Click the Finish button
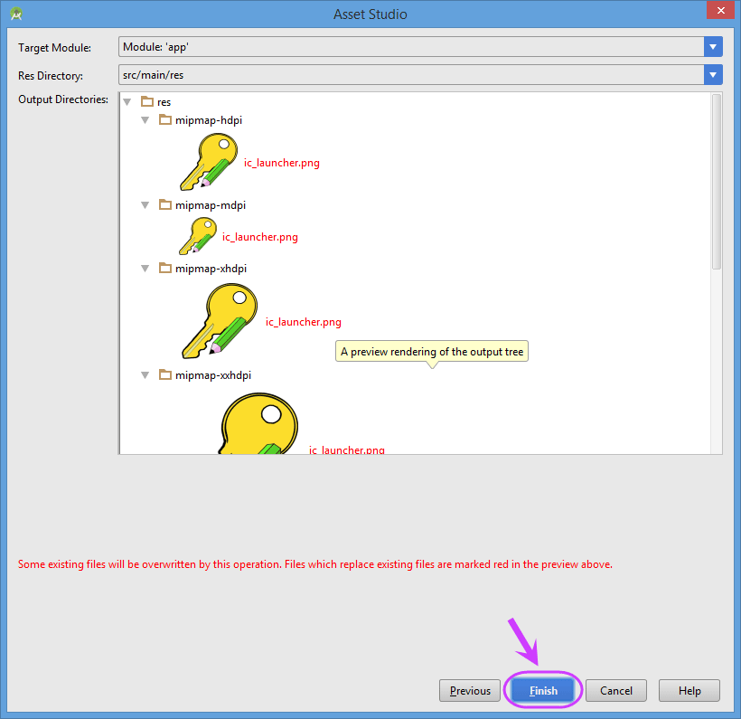 tap(543, 691)
